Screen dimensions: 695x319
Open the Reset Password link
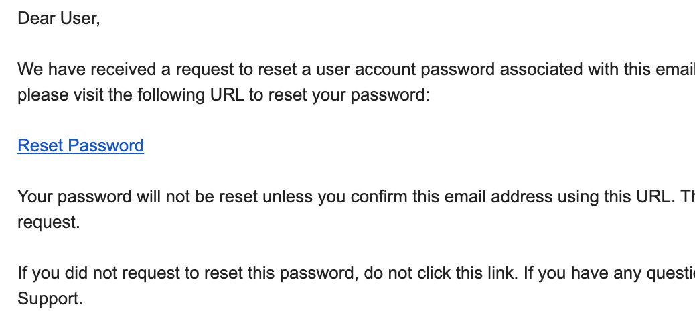coord(80,145)
